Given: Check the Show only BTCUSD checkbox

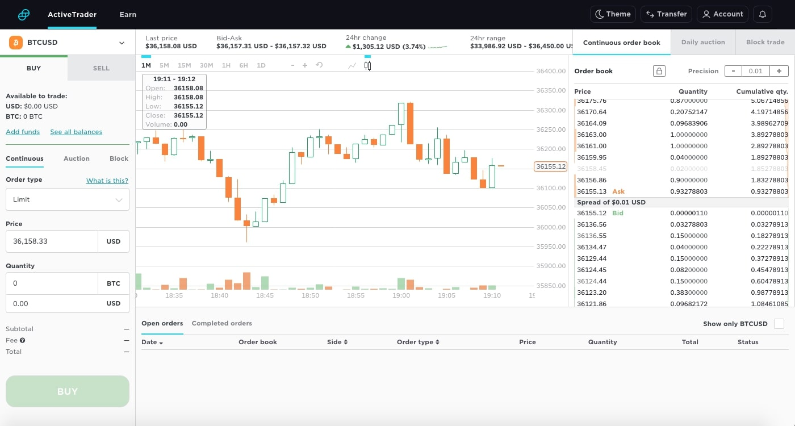Looking at the screenshot, I should pos(779,324).
